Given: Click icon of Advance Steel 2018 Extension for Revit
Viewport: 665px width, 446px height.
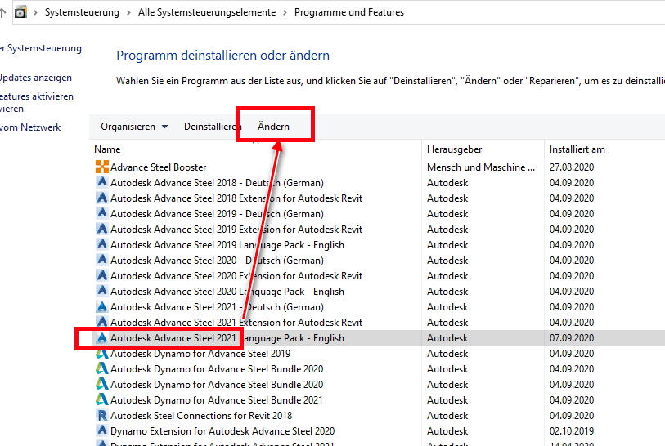Looking at the screenshot, I should point(101,198).
